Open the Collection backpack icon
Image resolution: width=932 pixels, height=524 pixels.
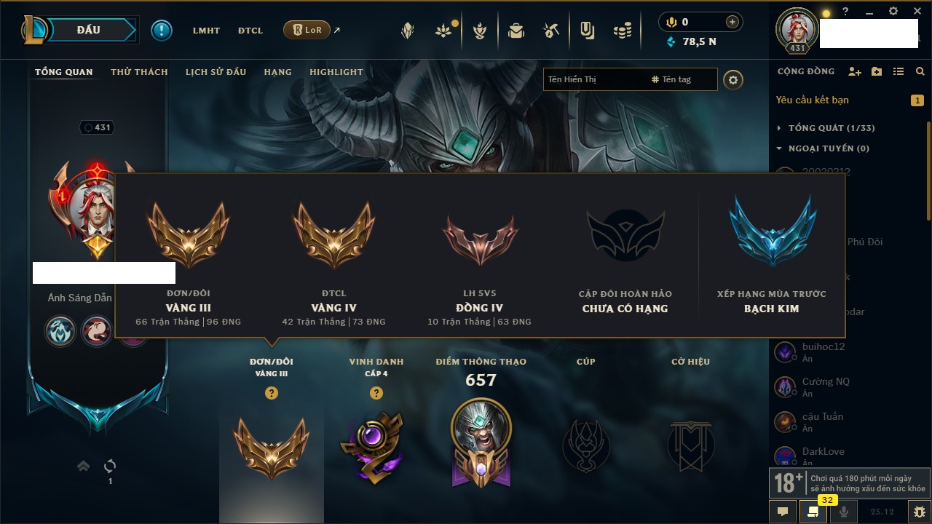pyautogui.click(x=516, y=31)
